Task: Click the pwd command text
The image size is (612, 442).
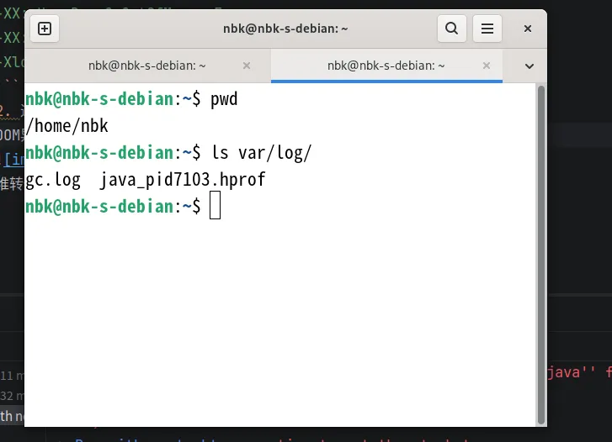Action: tap(224, 100)
